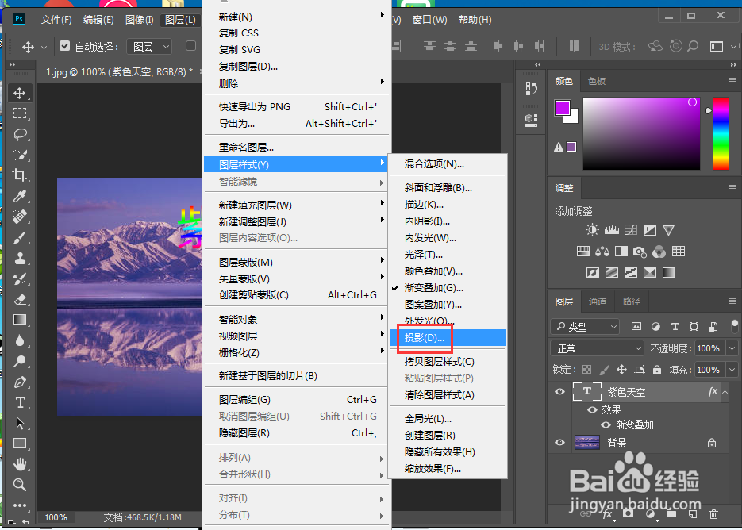Screen dimensions: 742x530
Task: Open the History panel icon
Action: 531,88
